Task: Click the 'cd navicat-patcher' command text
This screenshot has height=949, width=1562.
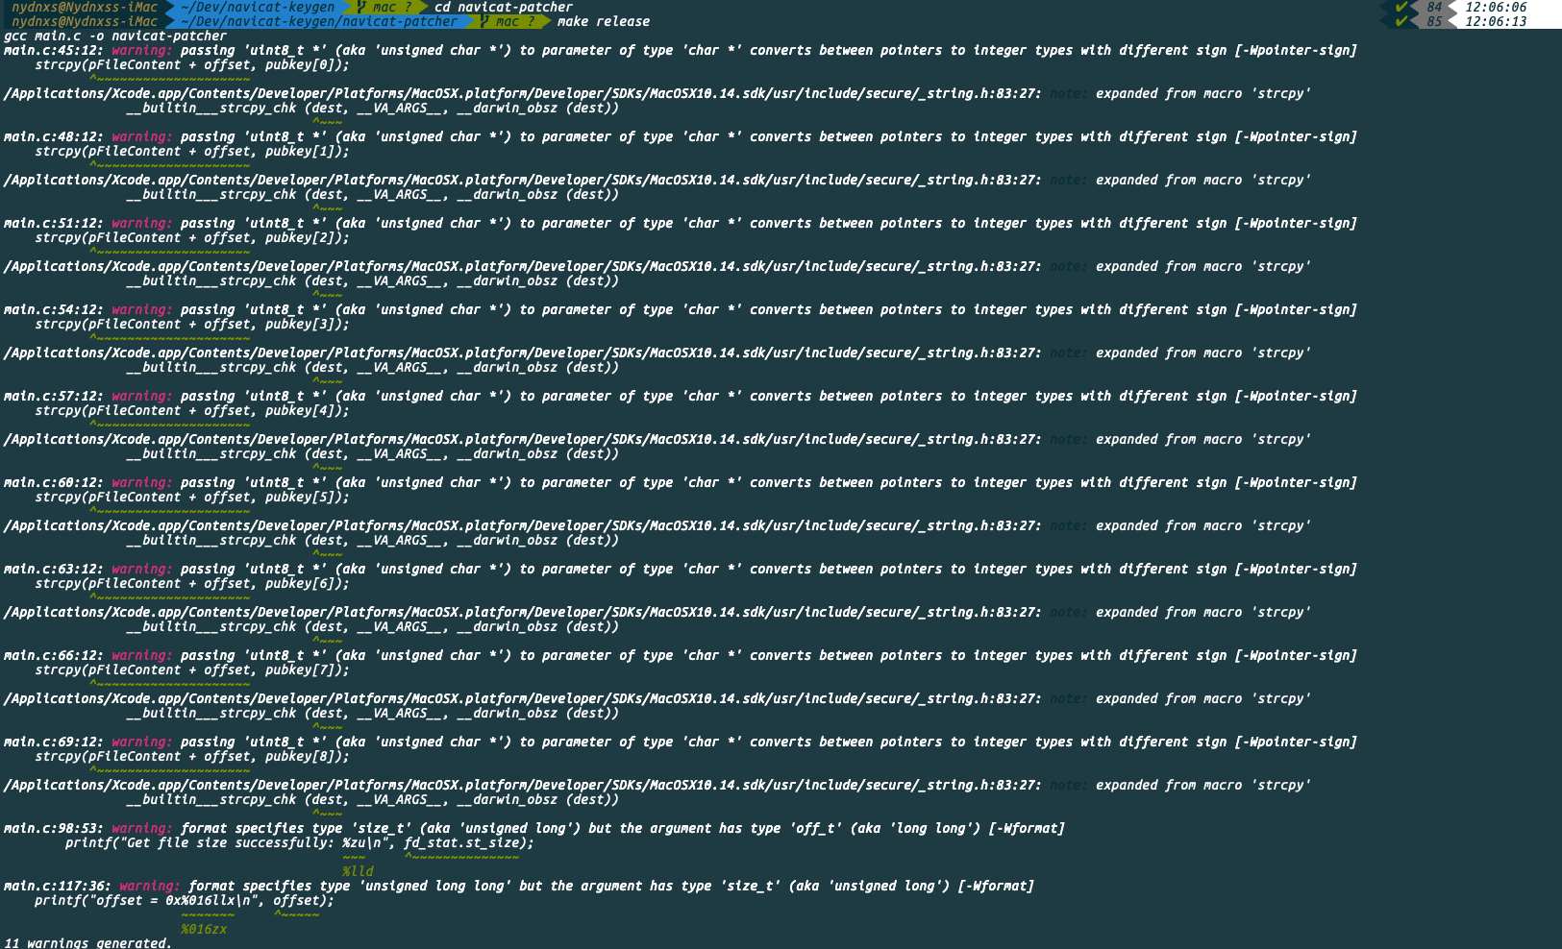Action: tap(504, 7)
